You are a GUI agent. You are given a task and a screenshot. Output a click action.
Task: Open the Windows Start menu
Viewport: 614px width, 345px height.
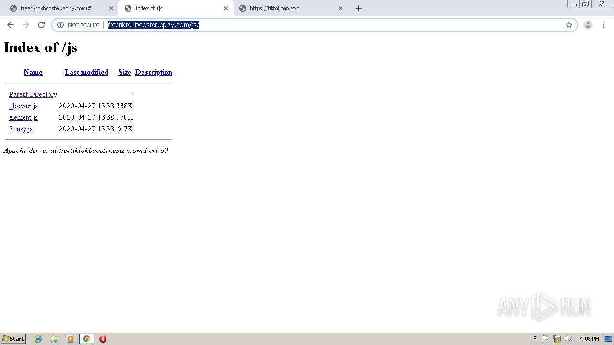(x=13, y=339)
